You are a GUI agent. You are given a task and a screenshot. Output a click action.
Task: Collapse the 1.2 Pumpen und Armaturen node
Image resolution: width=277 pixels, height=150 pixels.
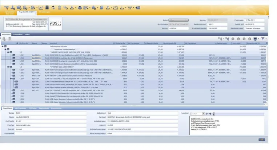(x=8, y=67)
